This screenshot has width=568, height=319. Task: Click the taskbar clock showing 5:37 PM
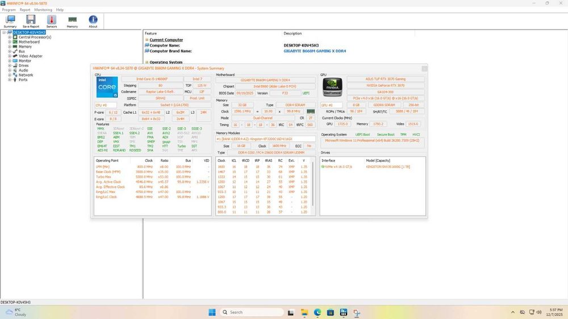tap(556, 312)
